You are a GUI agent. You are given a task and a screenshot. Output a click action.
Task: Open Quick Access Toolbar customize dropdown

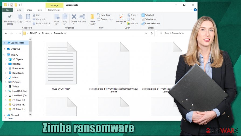(x=19, y=5)
